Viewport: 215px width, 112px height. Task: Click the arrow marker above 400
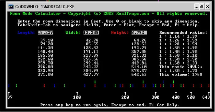coord(176,93)
